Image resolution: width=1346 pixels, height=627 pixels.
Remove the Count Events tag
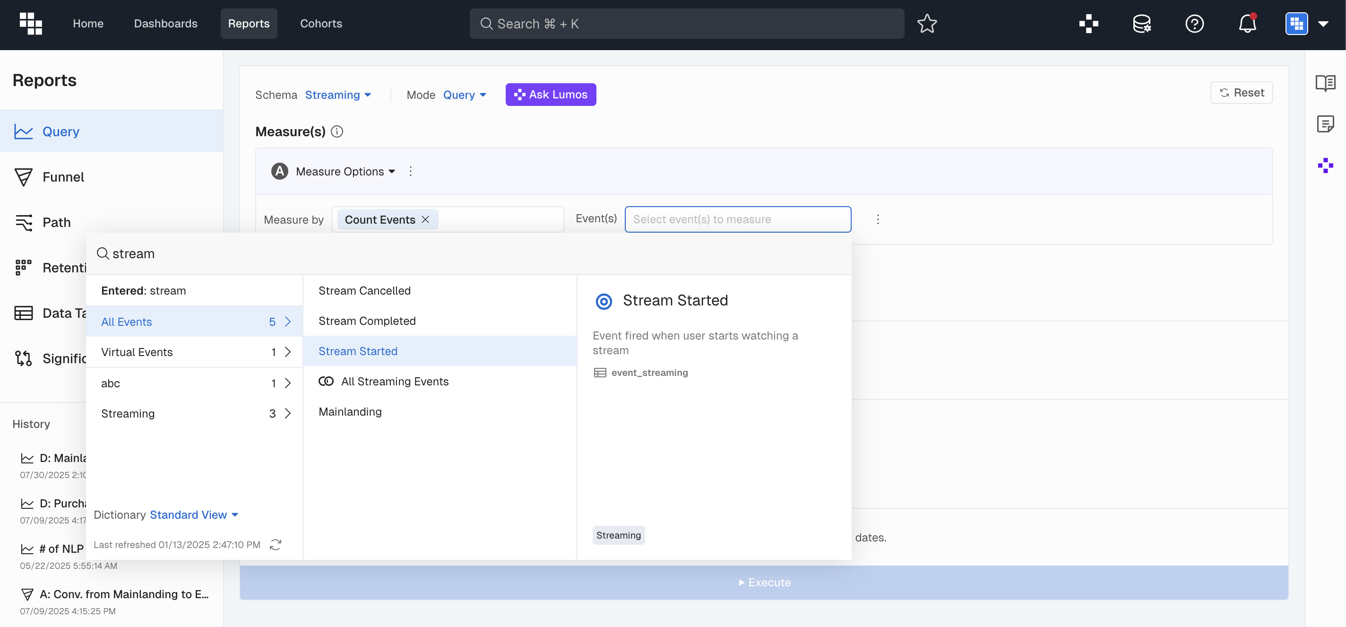click(x=425, y=219)
